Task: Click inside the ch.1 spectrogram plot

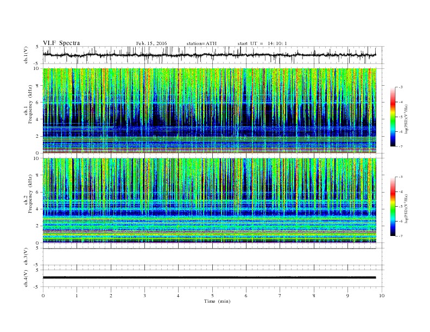Action: pyautogui.click(x=210, y=111)
